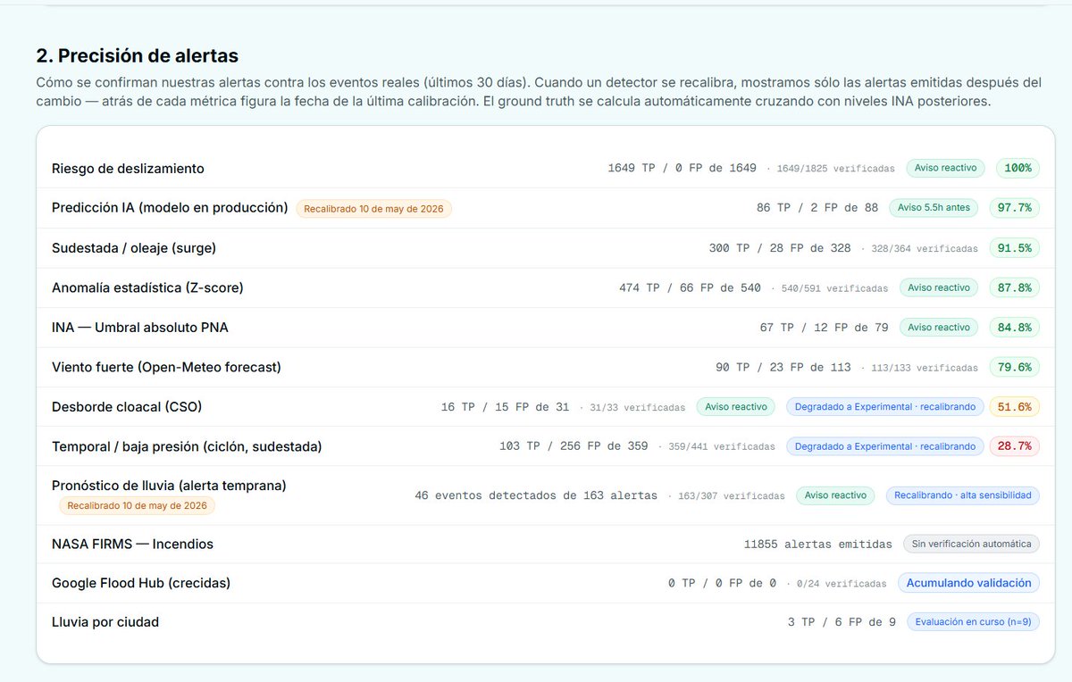This screenshot has width=1072, height=682.
Task: Click 'Aviso reactivo' badge in INA Umbral row
Action: [939, 327]
